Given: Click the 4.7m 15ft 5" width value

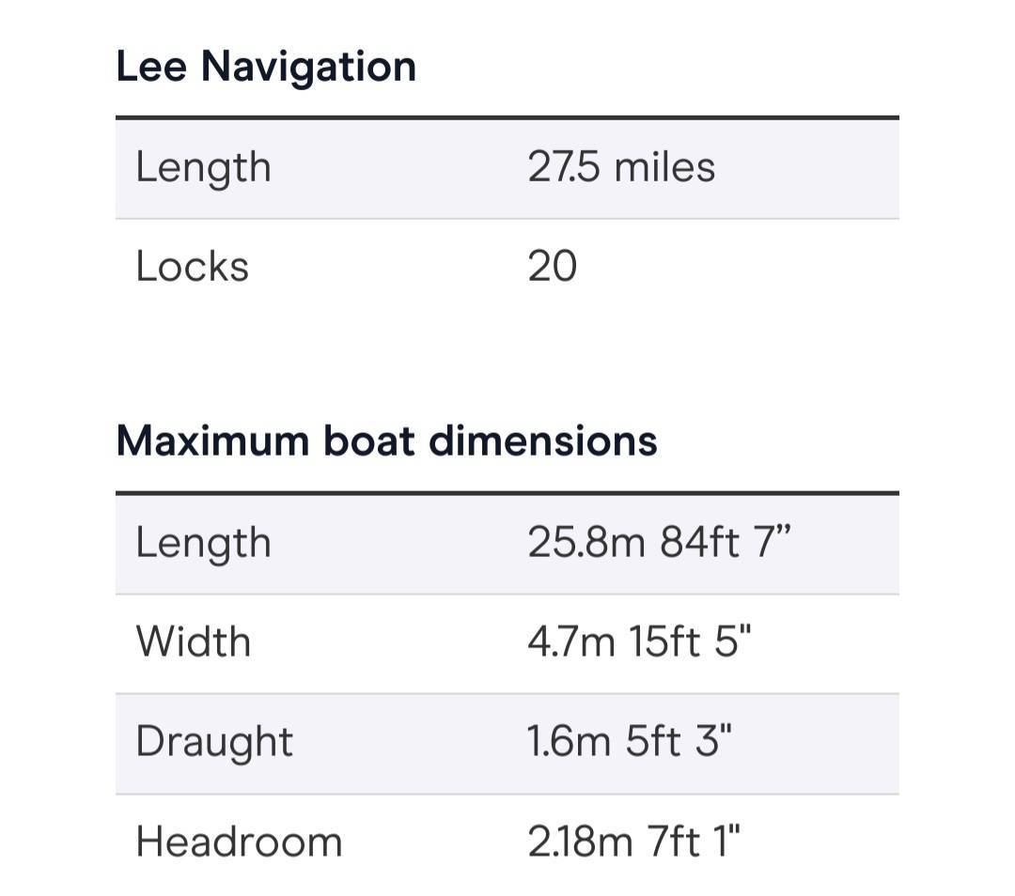Looking at the screenshot, I should pos(640,641).
